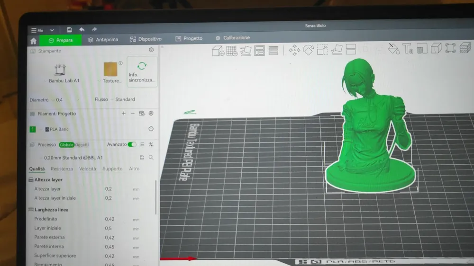Open the Supporto settings tab
This screenshot has width=474, height=266.
(x=112, y=169)
